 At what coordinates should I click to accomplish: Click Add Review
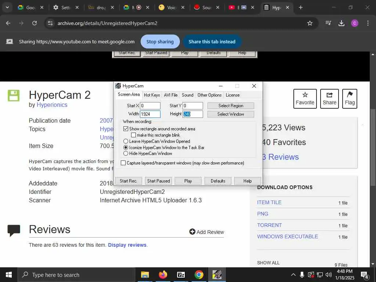coord(206,232)
